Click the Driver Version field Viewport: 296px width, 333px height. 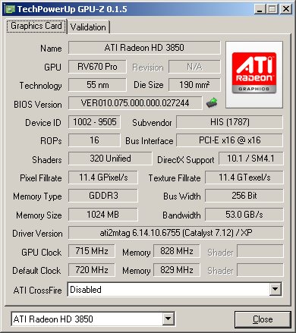coord(175,233)
